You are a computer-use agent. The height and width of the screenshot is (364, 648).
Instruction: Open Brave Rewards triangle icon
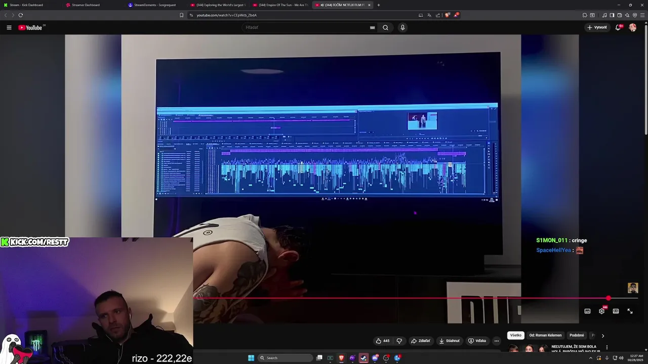[456, 15]
